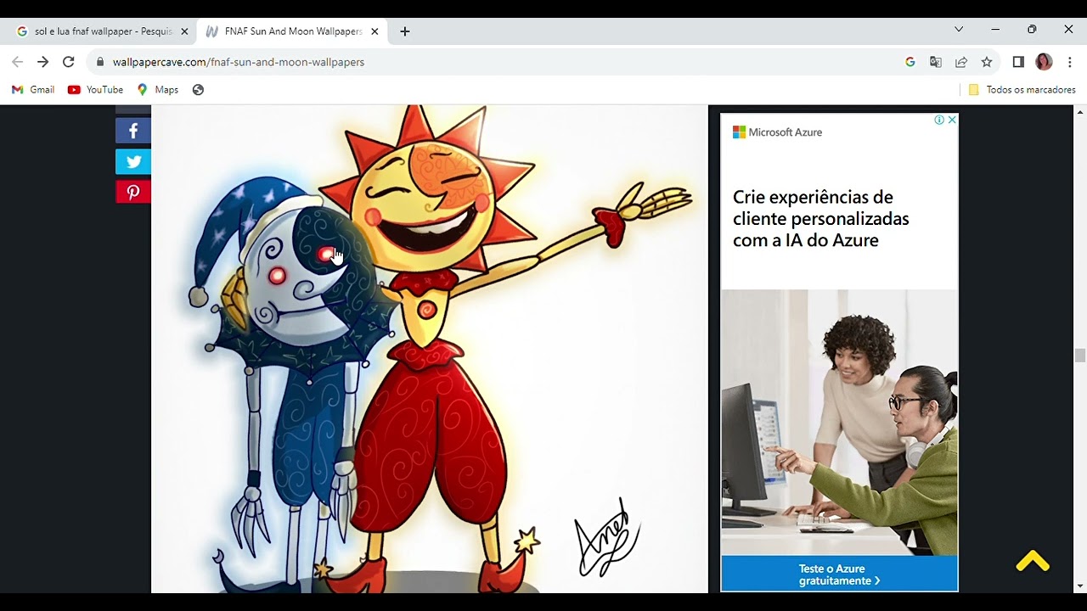This screenshot has width=1087, height=611.
Task: Share the wallpaper on Facebook
Action: coord(133,131)
